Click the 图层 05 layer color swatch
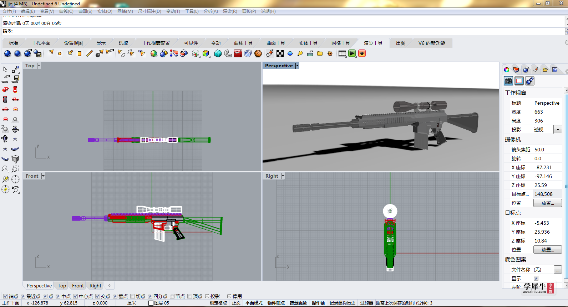 [151, 303]
